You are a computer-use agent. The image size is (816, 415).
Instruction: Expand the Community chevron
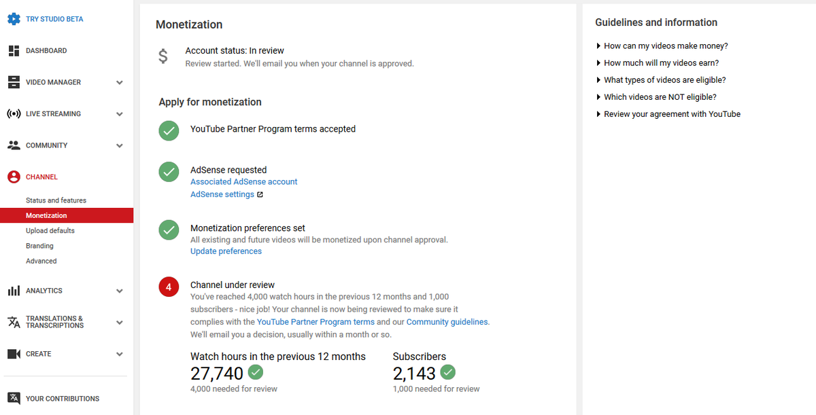pyautogui.click(x=120, y=146)
